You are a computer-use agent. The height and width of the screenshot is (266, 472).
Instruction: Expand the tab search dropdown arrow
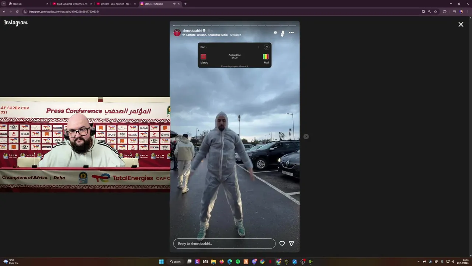[3, 4]
